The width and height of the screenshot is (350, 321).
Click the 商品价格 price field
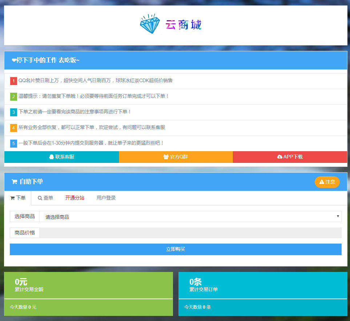tap(190, 233)
